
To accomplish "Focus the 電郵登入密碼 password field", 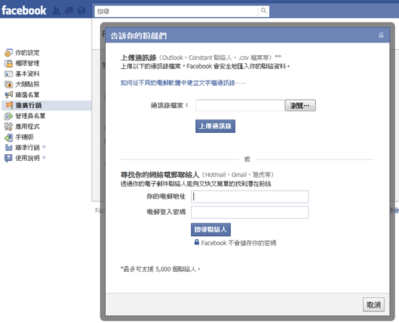I will point(249,213).
